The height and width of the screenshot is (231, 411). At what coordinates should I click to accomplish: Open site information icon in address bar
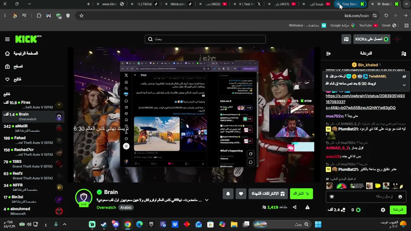point(375,15)
